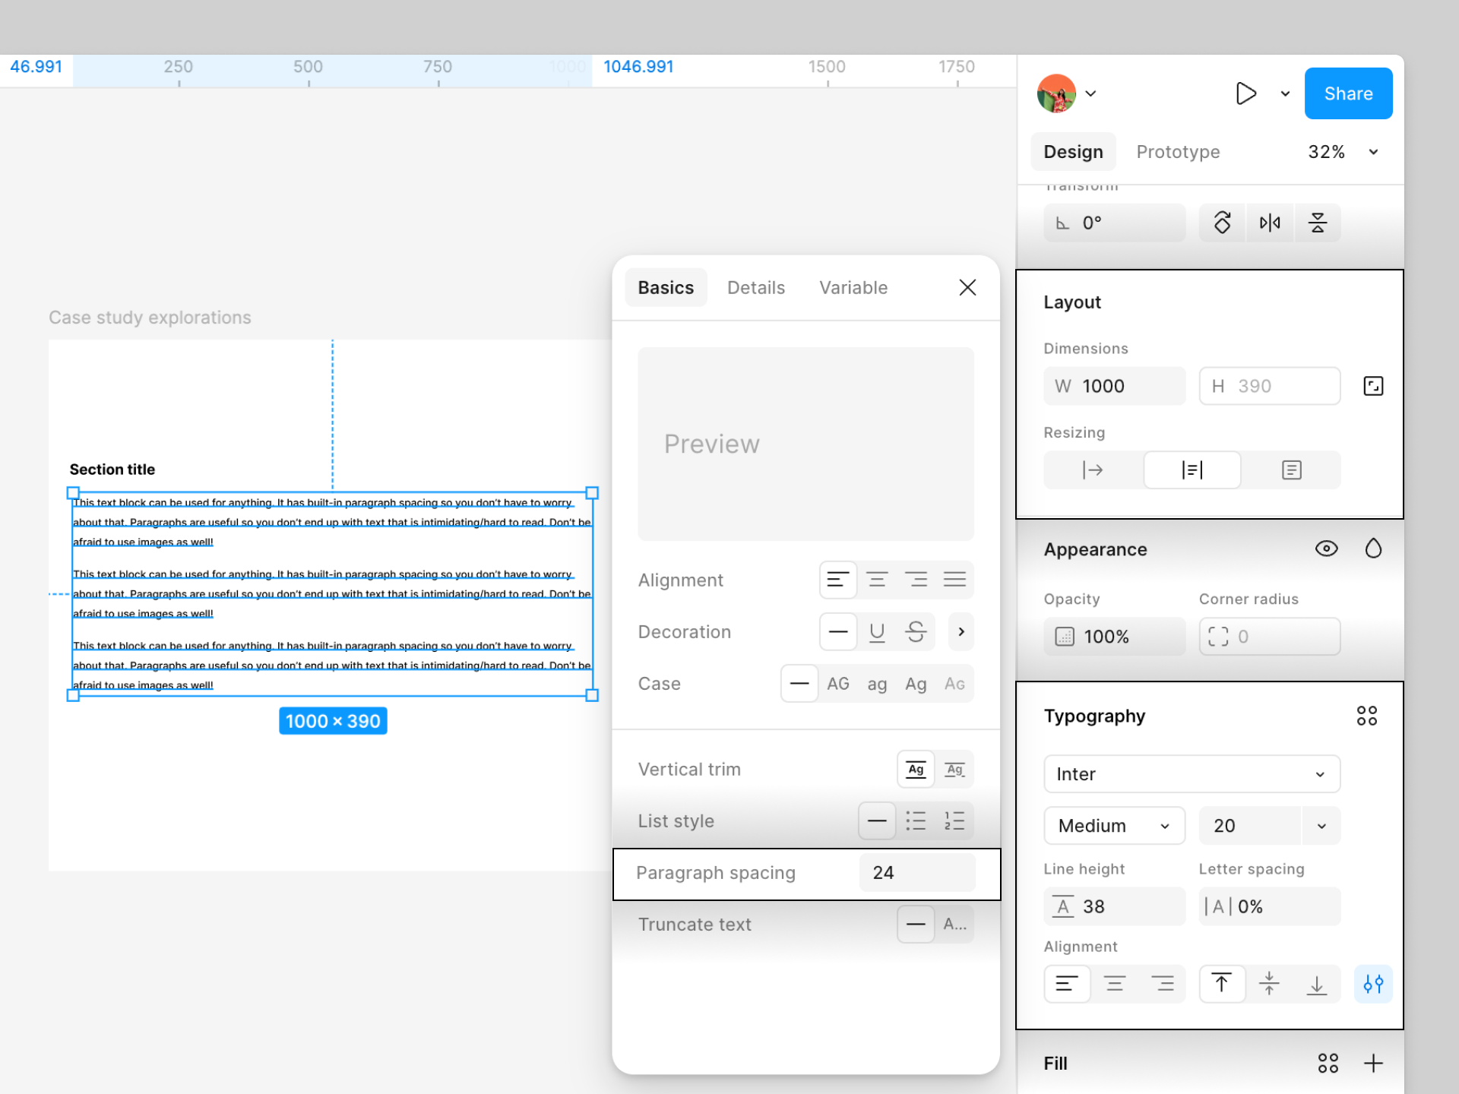Toggle layer visibility eye in Appearance
The height and width of the screenshot is (1094, 1459).
click(1327, 549)
